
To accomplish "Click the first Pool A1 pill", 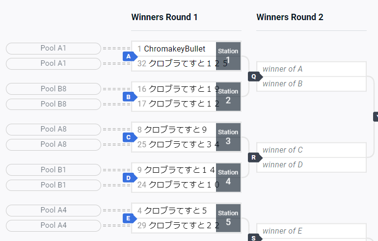I will pos(54,49).
